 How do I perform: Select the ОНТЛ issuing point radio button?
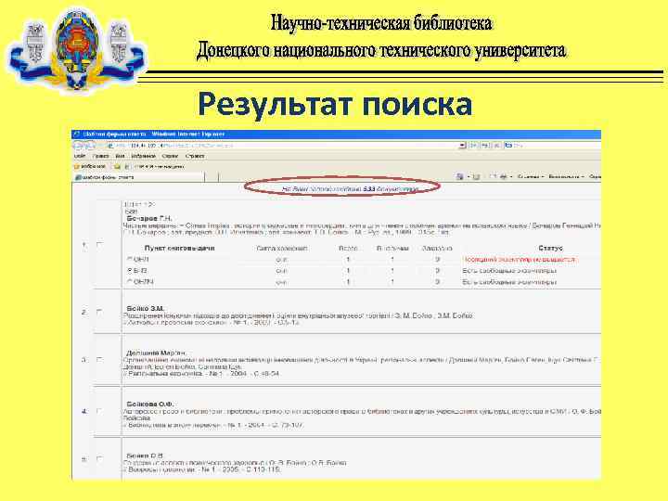pos(130,282)
